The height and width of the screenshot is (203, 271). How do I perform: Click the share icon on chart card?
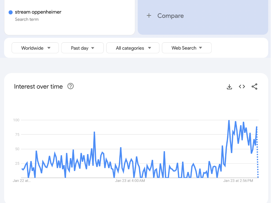point(255,87)
